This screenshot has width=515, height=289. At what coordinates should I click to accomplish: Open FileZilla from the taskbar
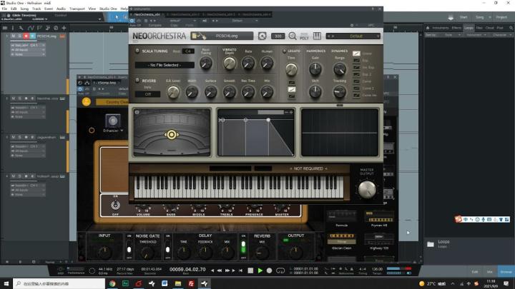(x=191, y=283)
